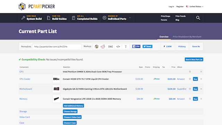Image resolution: width=222 pixels, height=125 pixels.
Task: Open View Your System Build
Action: (32, 18)
